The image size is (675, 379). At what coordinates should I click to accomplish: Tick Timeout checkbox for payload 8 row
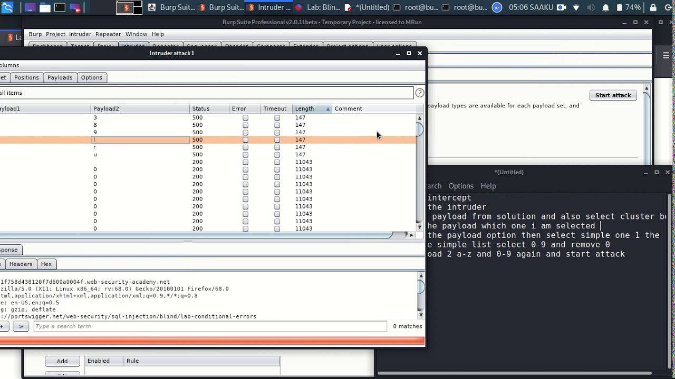point(277,125)
